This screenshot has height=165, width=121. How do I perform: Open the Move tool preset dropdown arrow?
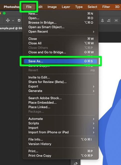coord(13,20)
